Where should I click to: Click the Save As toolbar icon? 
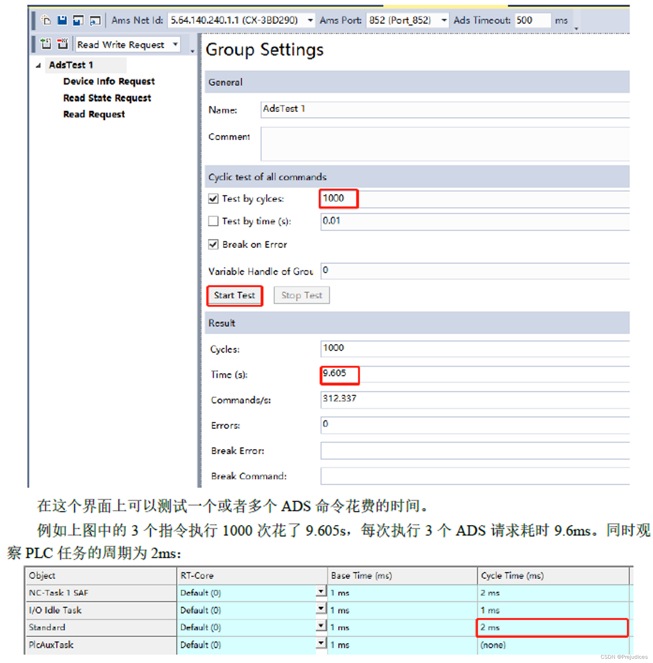(78, 20)
